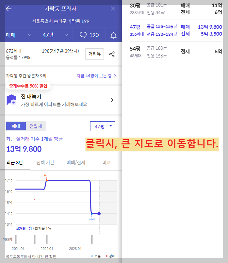Click the 가락동 주간 방문자 9위 text
This screenshot has height=263, width=228.
[x=26, y=76]
